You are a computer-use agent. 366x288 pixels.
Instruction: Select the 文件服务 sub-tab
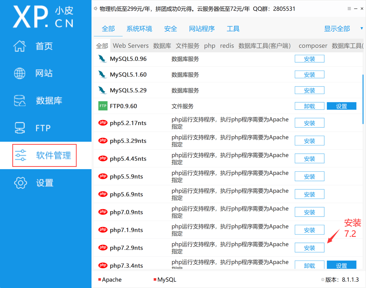188,46
